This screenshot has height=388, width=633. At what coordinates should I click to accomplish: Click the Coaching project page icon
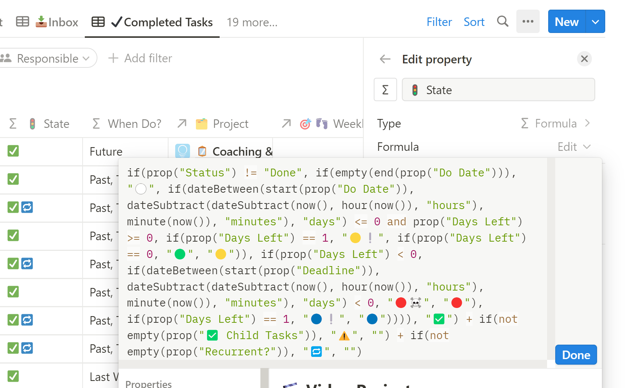click(x=202, y=151)
